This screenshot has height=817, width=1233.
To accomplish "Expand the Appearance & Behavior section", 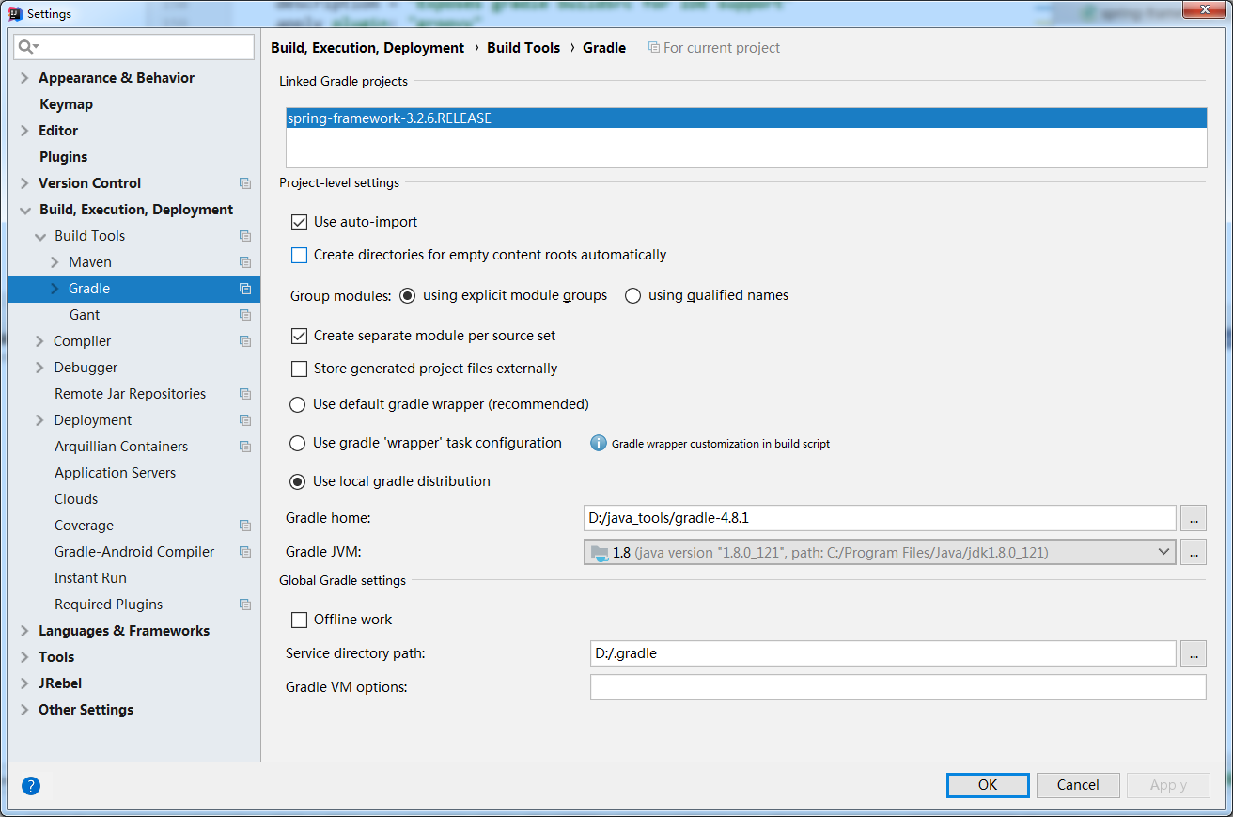I will tap(24, 78).
